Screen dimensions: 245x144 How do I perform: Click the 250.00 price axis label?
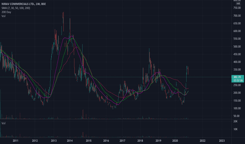[x=237, y=85]
